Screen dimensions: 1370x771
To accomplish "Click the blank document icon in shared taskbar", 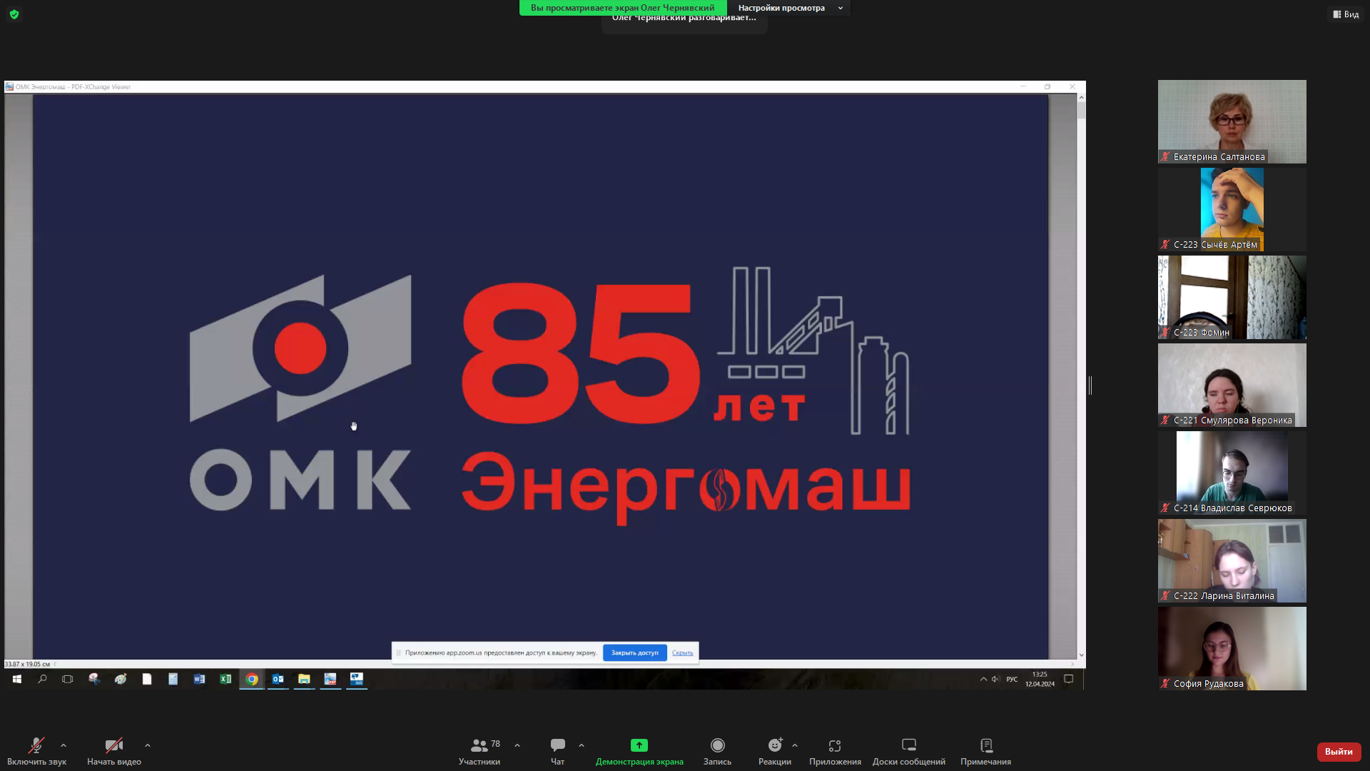I will pyautogui.click(x=146, y=679).
